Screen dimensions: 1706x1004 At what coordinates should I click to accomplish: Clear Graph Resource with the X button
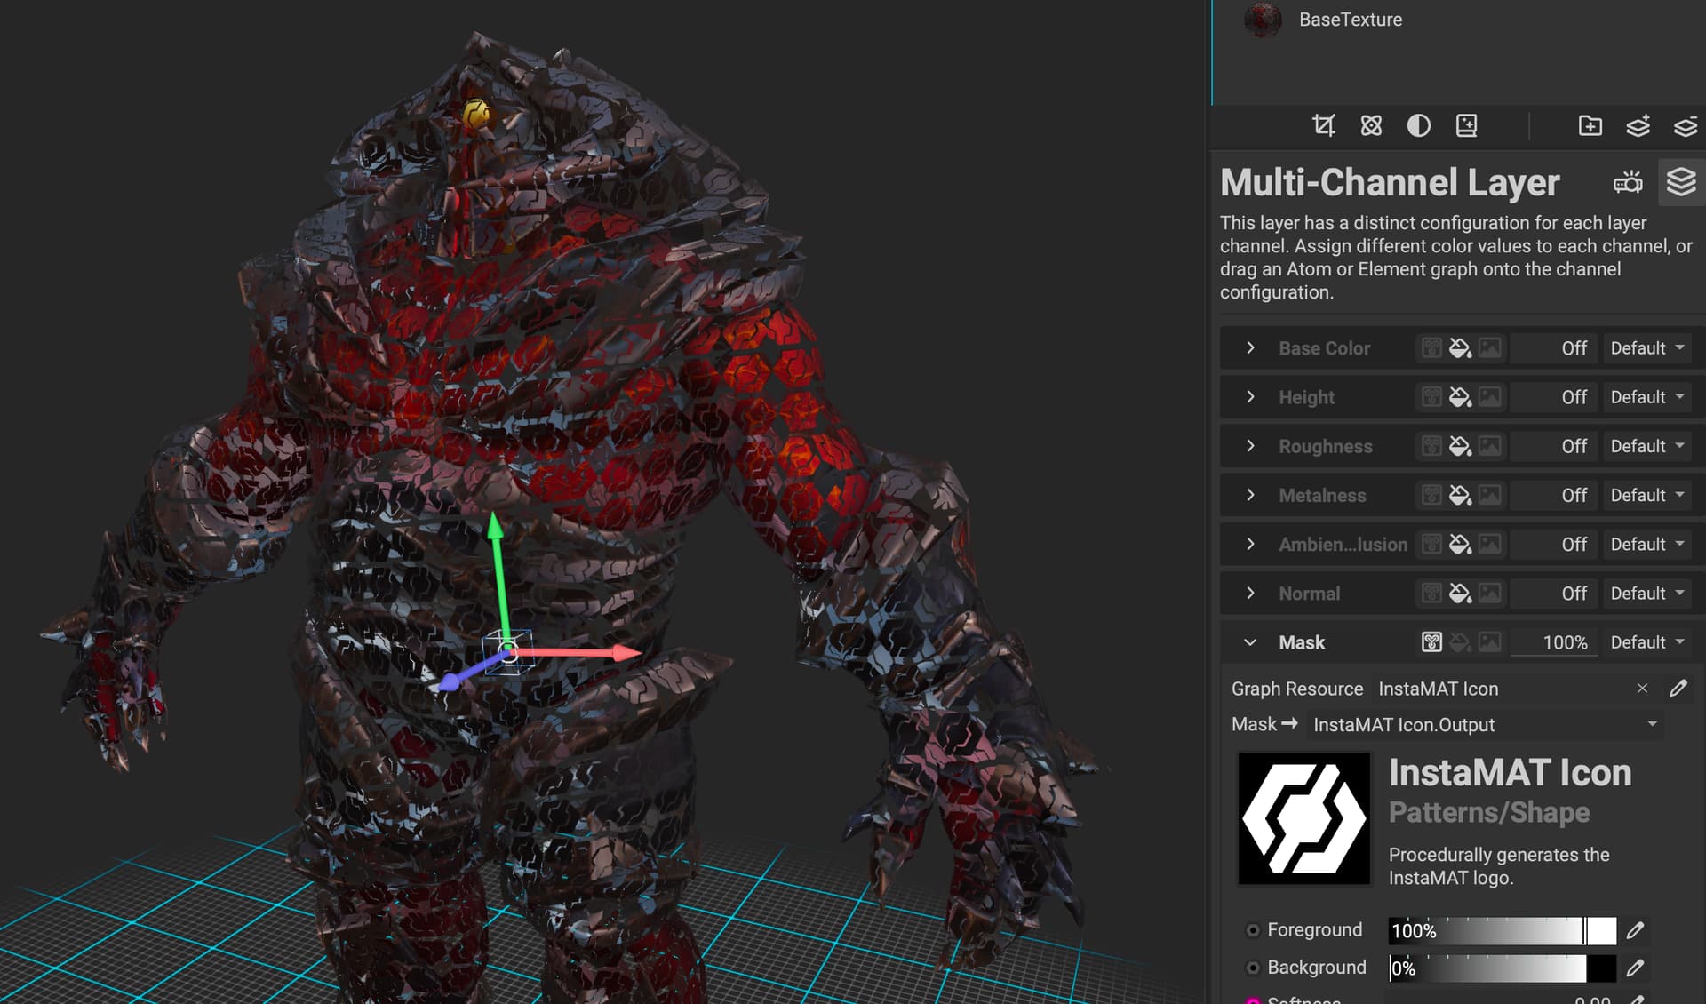(x=1642, y=689)
